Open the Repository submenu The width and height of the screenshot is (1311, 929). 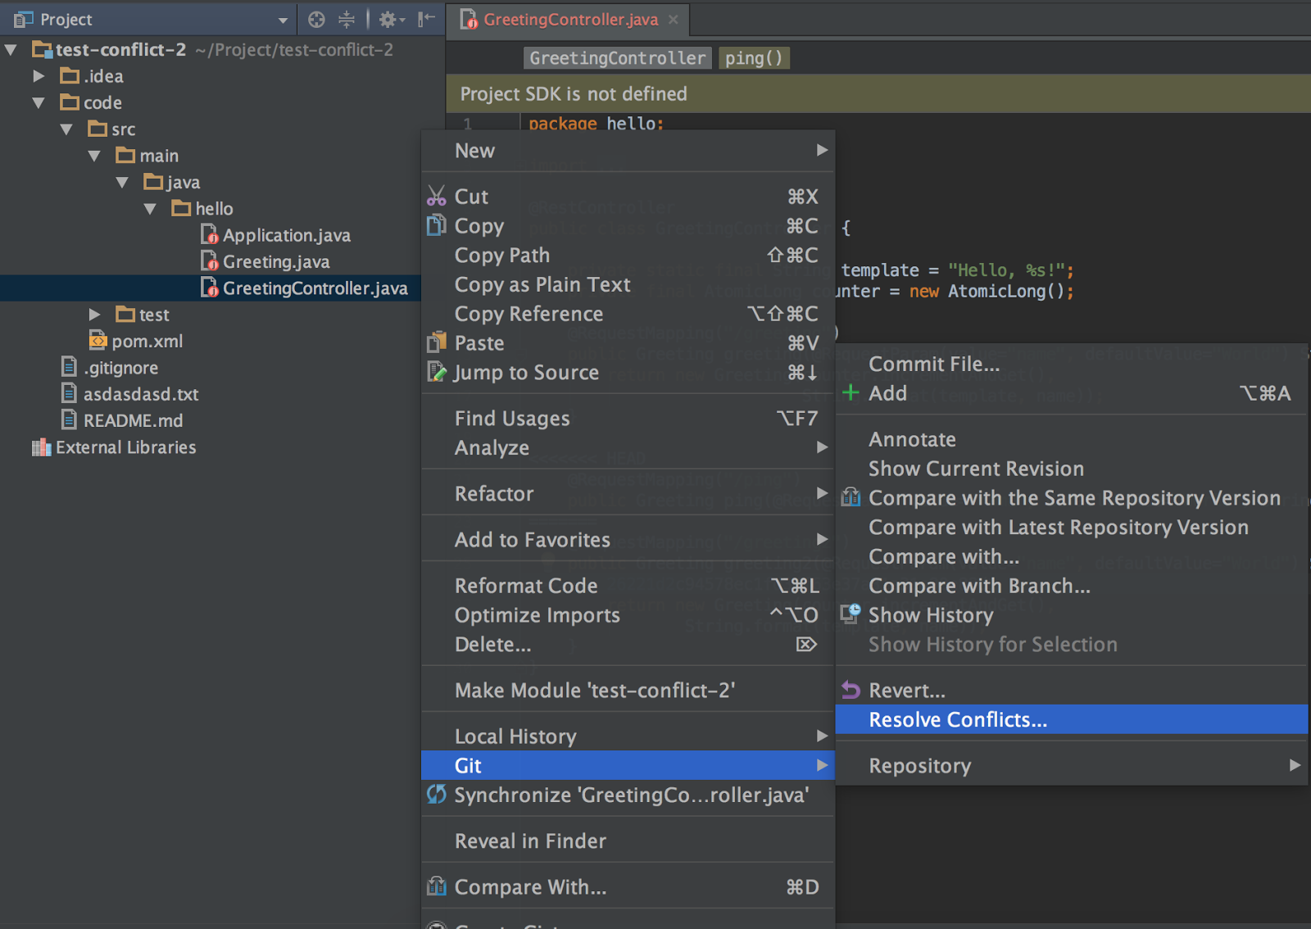tap(919, 765)
